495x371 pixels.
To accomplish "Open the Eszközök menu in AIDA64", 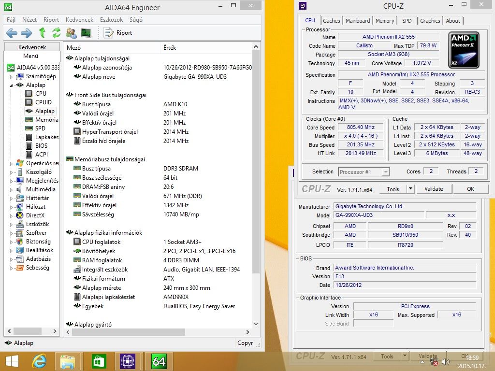I will pos(112,20).
